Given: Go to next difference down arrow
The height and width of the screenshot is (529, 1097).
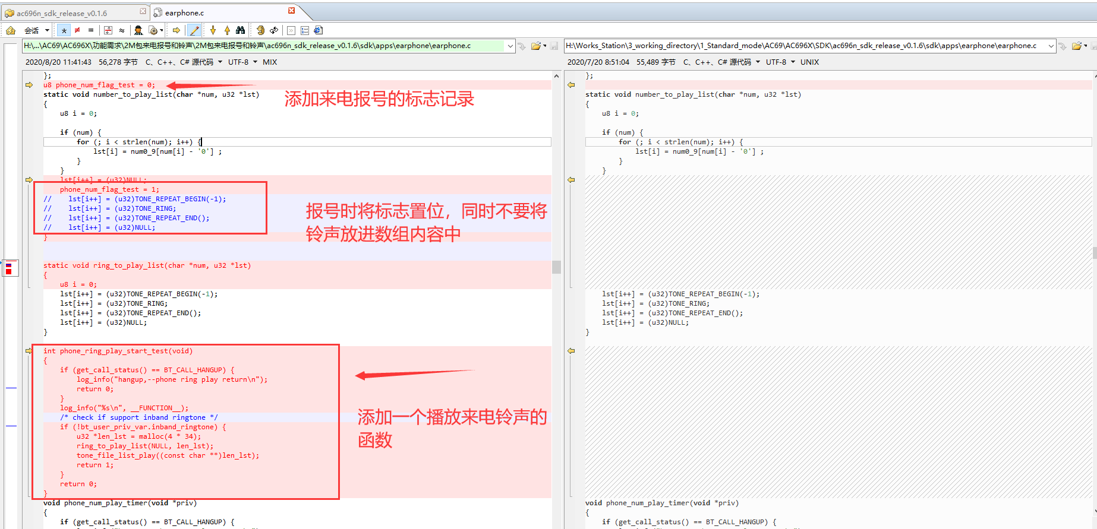Looking at the screenshot, I should 213,30.
